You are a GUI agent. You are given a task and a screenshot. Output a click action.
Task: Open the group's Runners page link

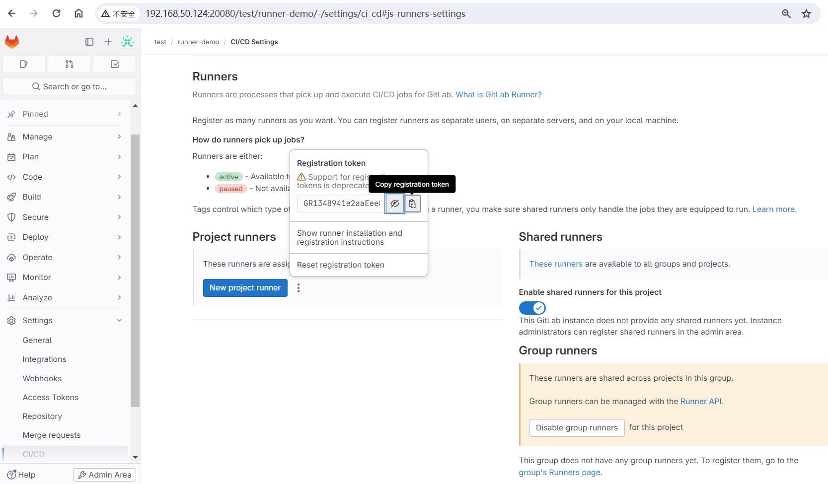click(x=559, y=472)
